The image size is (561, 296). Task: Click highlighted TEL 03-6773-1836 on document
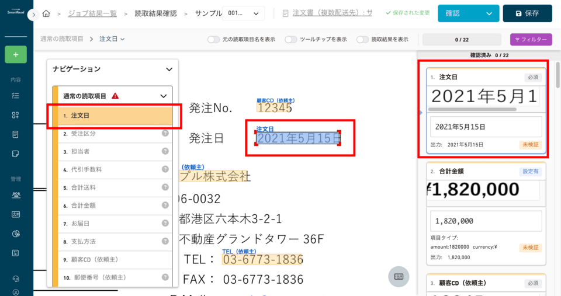pos(262,259)
